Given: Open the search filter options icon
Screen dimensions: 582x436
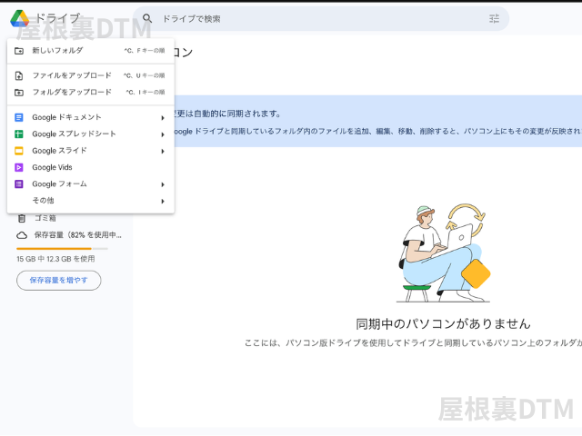Looking at the screenshot, I should 494,18.
